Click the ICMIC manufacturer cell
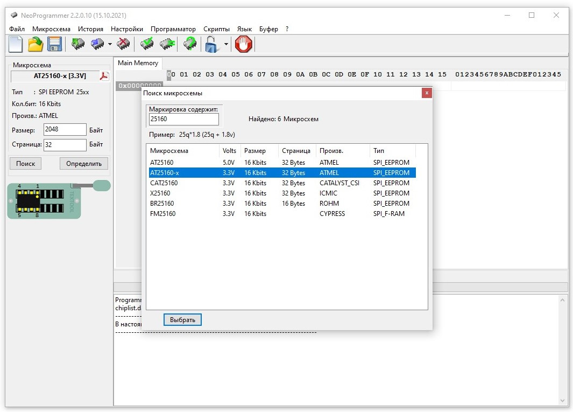Screen dimensions: 573x412 click(328, 193)
